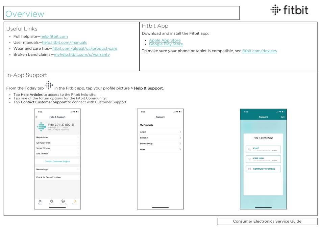Viewport: 321px width, 227px height.
Task: Expand the Help Articles row chevron
Action: (78, 137)
